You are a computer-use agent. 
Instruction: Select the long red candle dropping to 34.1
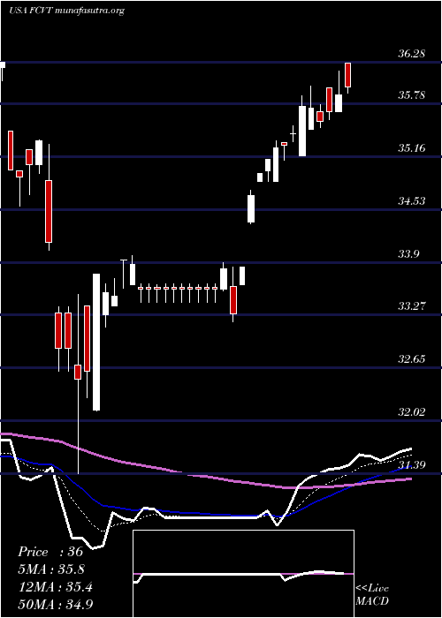[x=49, y=211]
